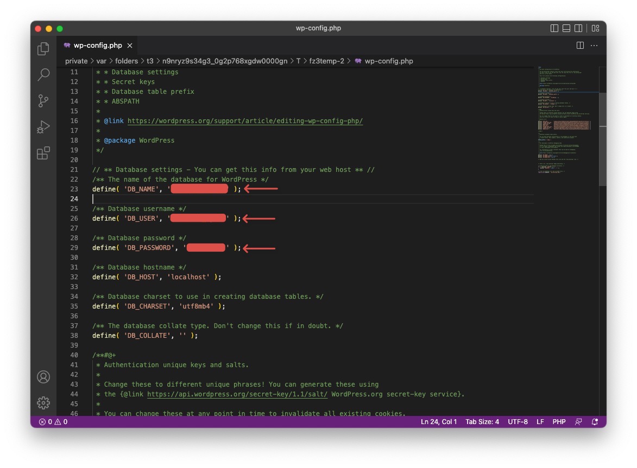Open the notifications bell in status bar
Viewport: 637px width, 468px height.
[x=595, y=422]
